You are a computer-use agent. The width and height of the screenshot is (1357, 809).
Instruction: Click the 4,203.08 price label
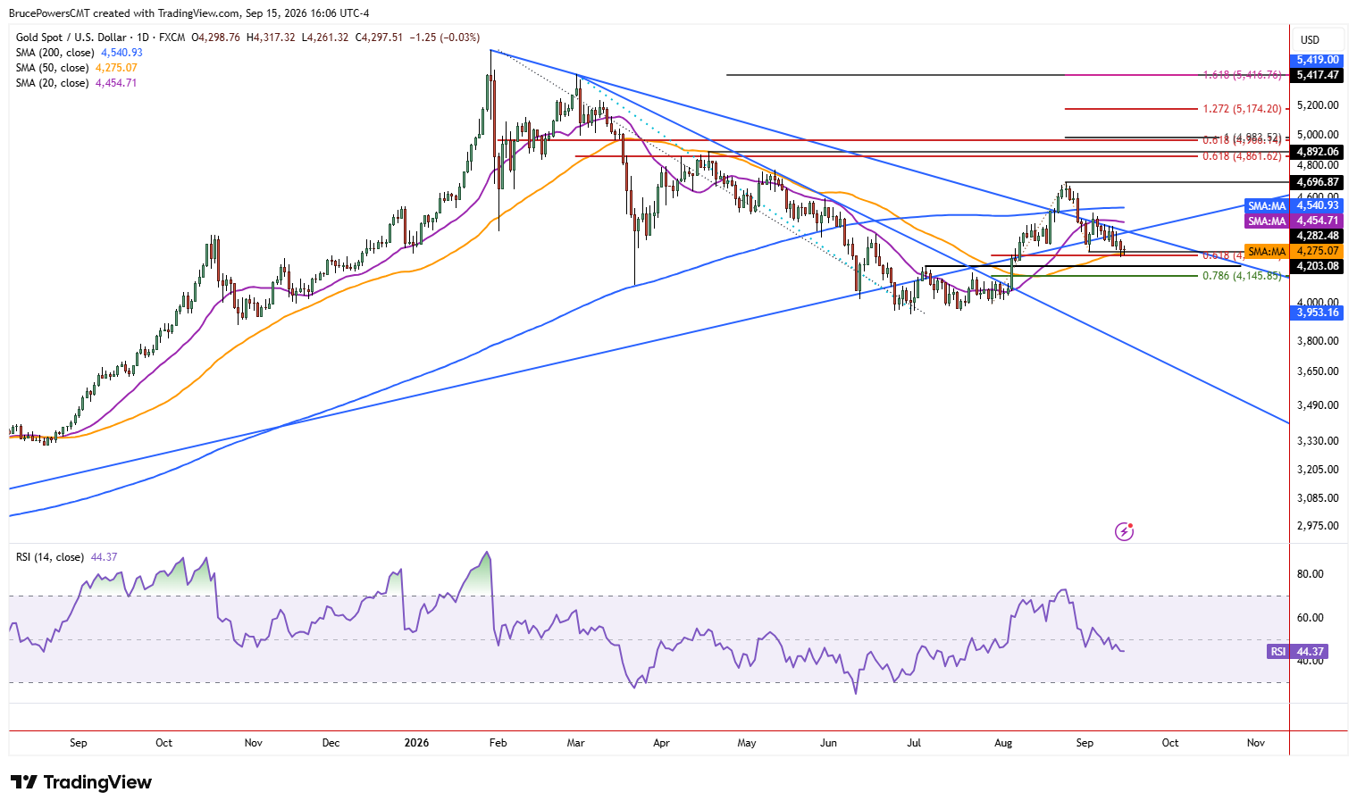[x=1318, y=266]
